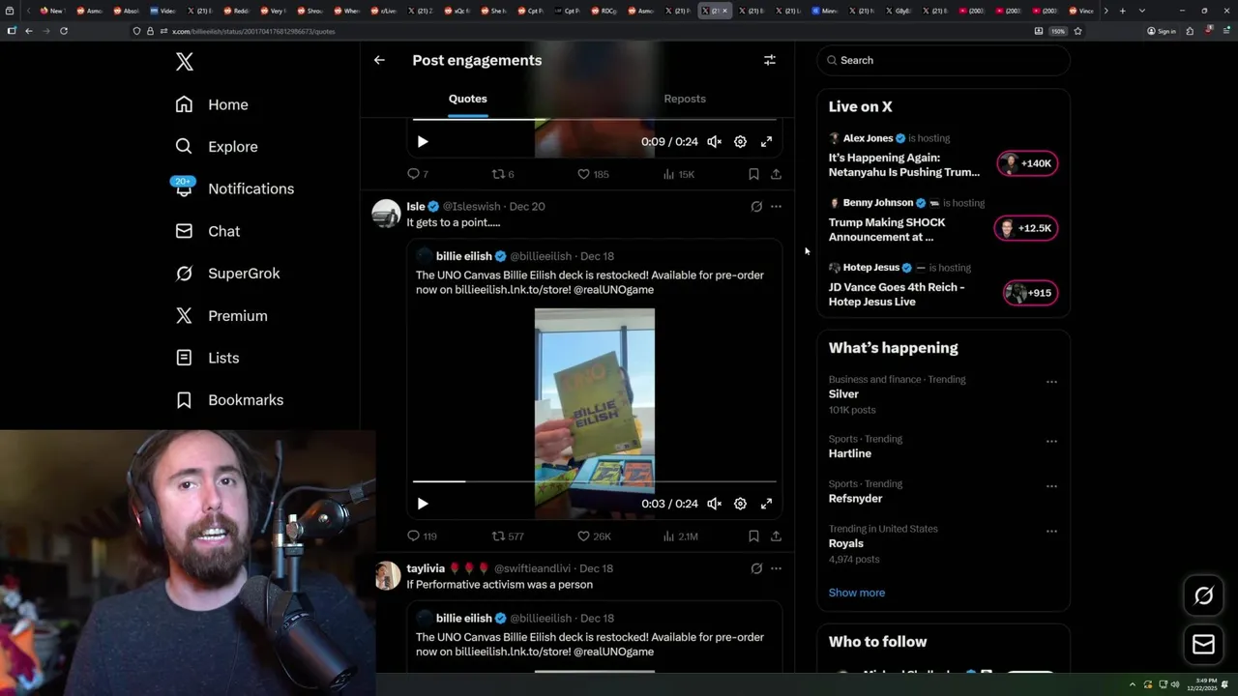Open the Silver trending topic
1238x696 pixels.
pos(843,394)
